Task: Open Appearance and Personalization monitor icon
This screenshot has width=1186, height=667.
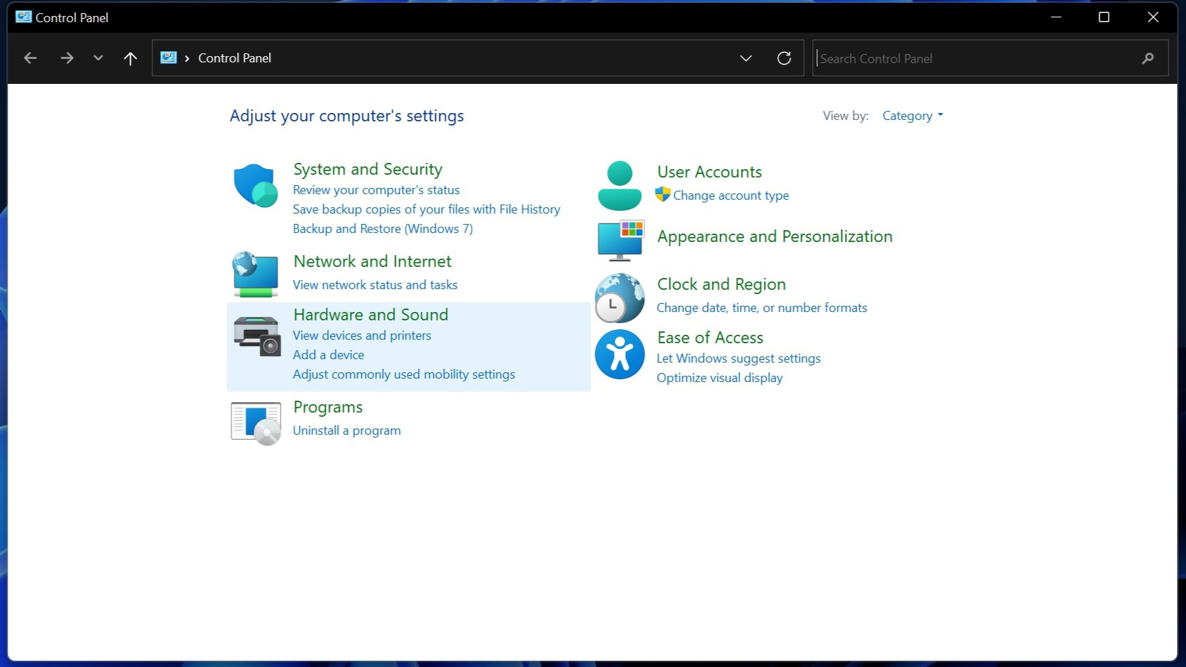Action: pyautogui.click(x=620, y=240)
